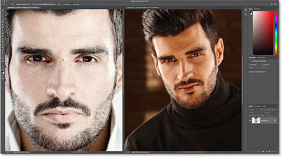Switch to the Channels tab
This screenshot has height=158, width=283.
[x=258, y=106]
